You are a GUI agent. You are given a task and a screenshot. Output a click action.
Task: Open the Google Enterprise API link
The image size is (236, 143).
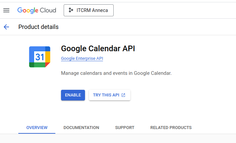(82, 59)
